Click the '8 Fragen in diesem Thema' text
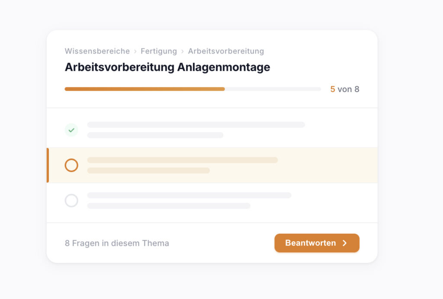Image resolution: width=443 pixels, height=299 pixels. click(117, 243)
